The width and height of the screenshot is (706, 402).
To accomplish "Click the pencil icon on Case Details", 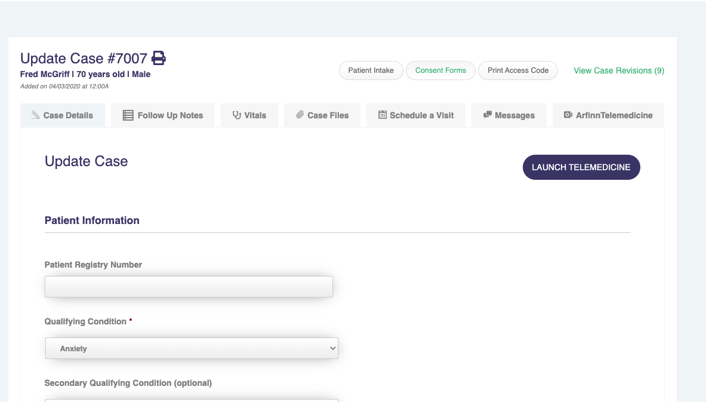I will click(x=36, y=115).
